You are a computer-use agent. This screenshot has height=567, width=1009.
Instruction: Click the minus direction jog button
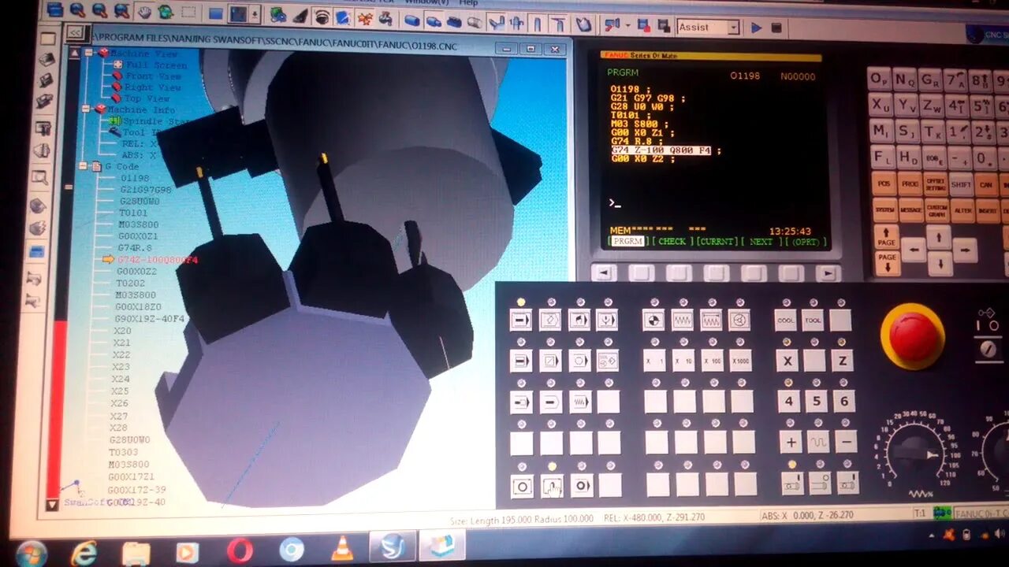pos(847,442)
